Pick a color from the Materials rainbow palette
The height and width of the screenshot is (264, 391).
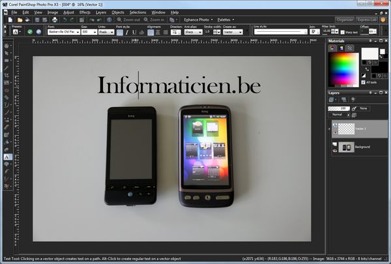[343, 64]
